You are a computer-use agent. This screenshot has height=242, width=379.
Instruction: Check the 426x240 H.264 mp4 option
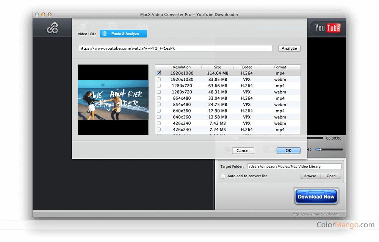[x=159, y=130]
